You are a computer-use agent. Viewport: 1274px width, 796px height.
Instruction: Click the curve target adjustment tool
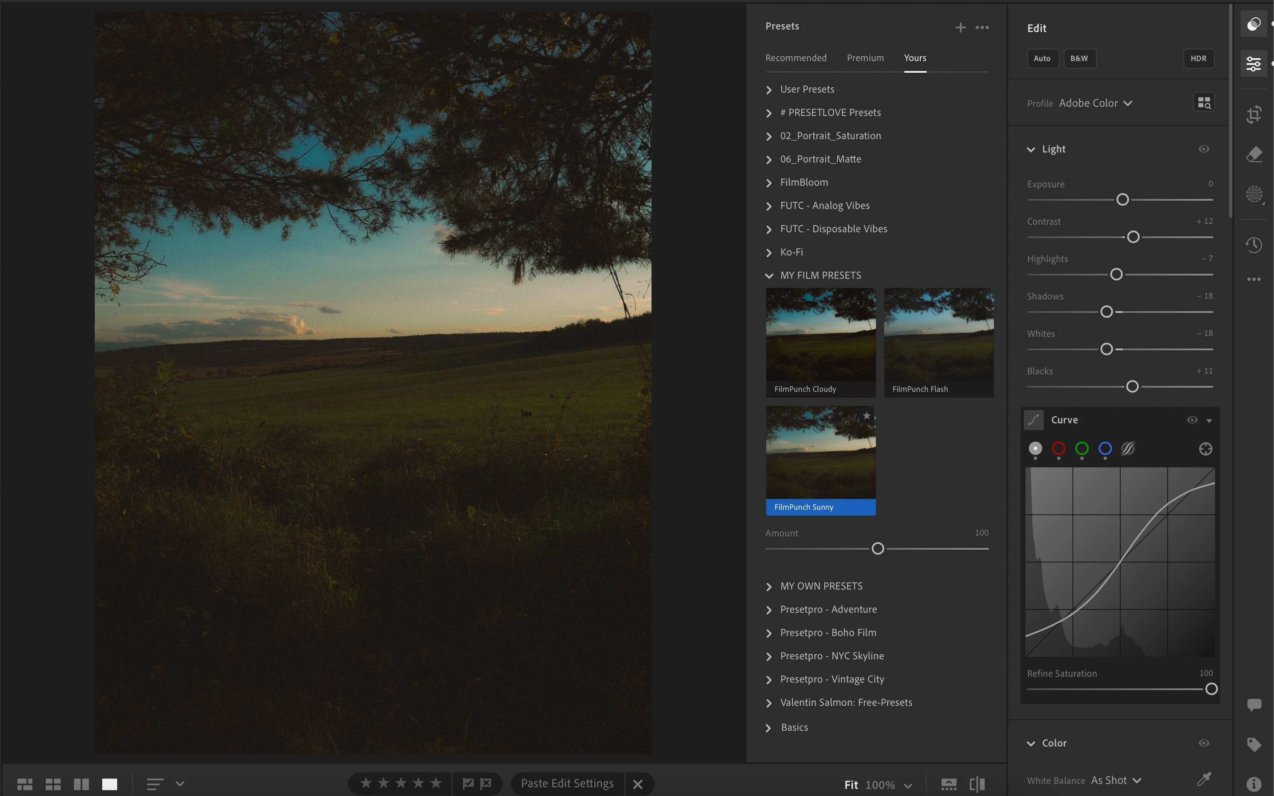[x=1205, y=449]
